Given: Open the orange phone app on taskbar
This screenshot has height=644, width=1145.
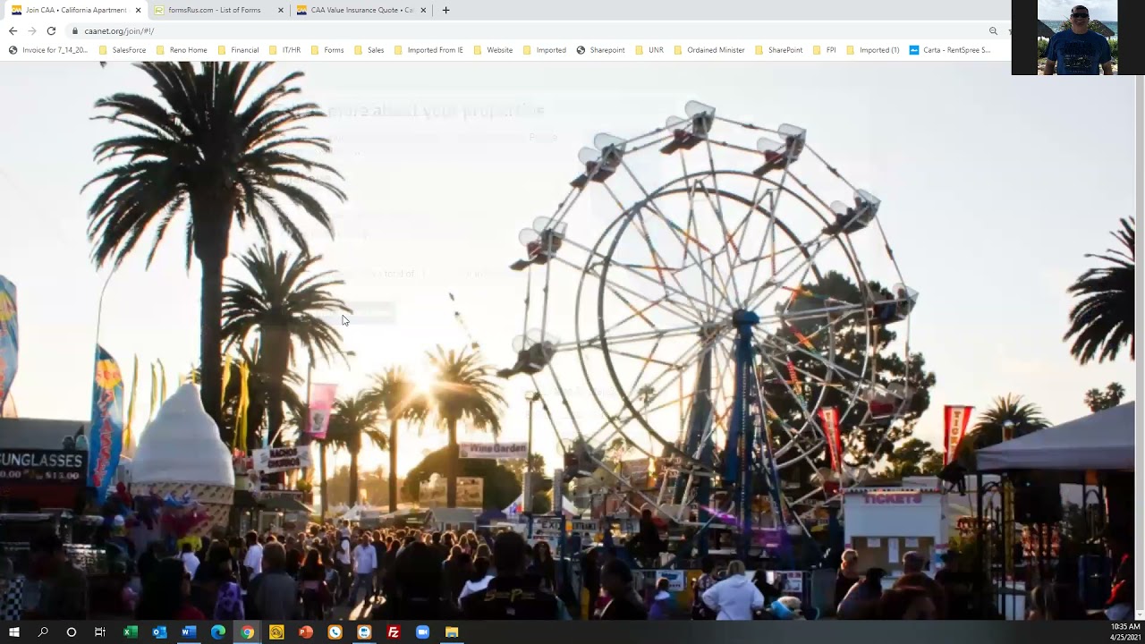Looking at the screenshot, I should (x=335, y=631).
